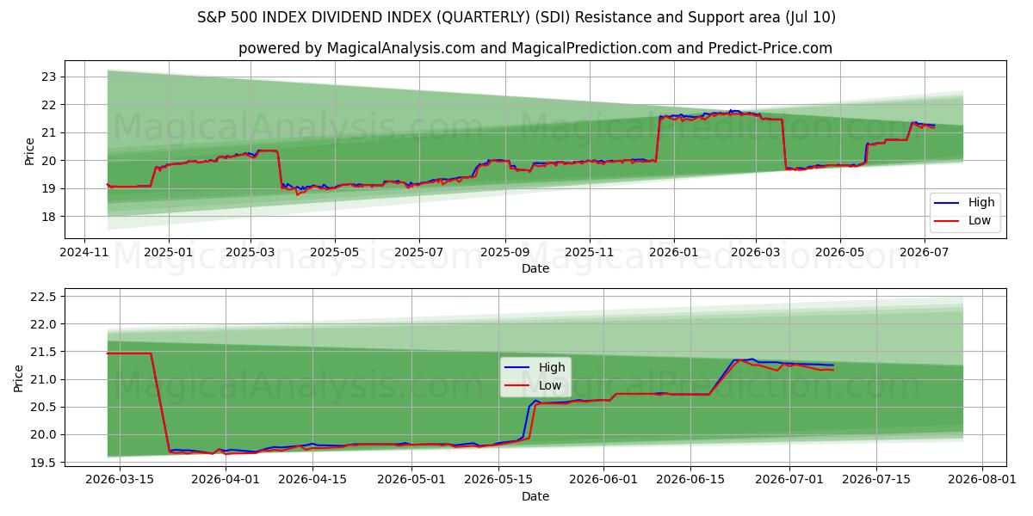Click the 2025-07 date tick on top chart
This screenshot has width=1033, height=516.
pos(418,254)
